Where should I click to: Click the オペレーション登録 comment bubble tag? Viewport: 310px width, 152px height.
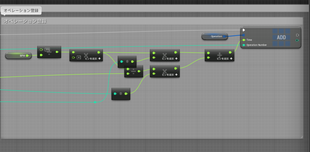tap(21, 11)
